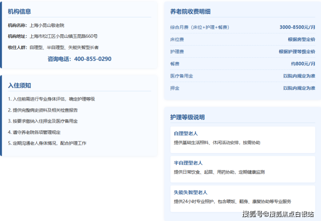Open the 半自理型老人 card title
The width and height of the screenshot is (321, 221).
pos(188,163)
